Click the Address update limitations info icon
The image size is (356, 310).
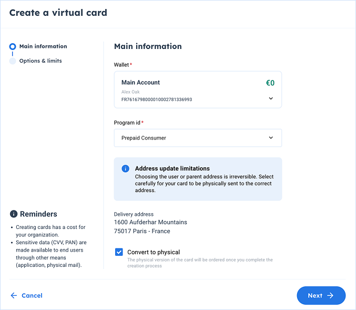pos(125,168)
